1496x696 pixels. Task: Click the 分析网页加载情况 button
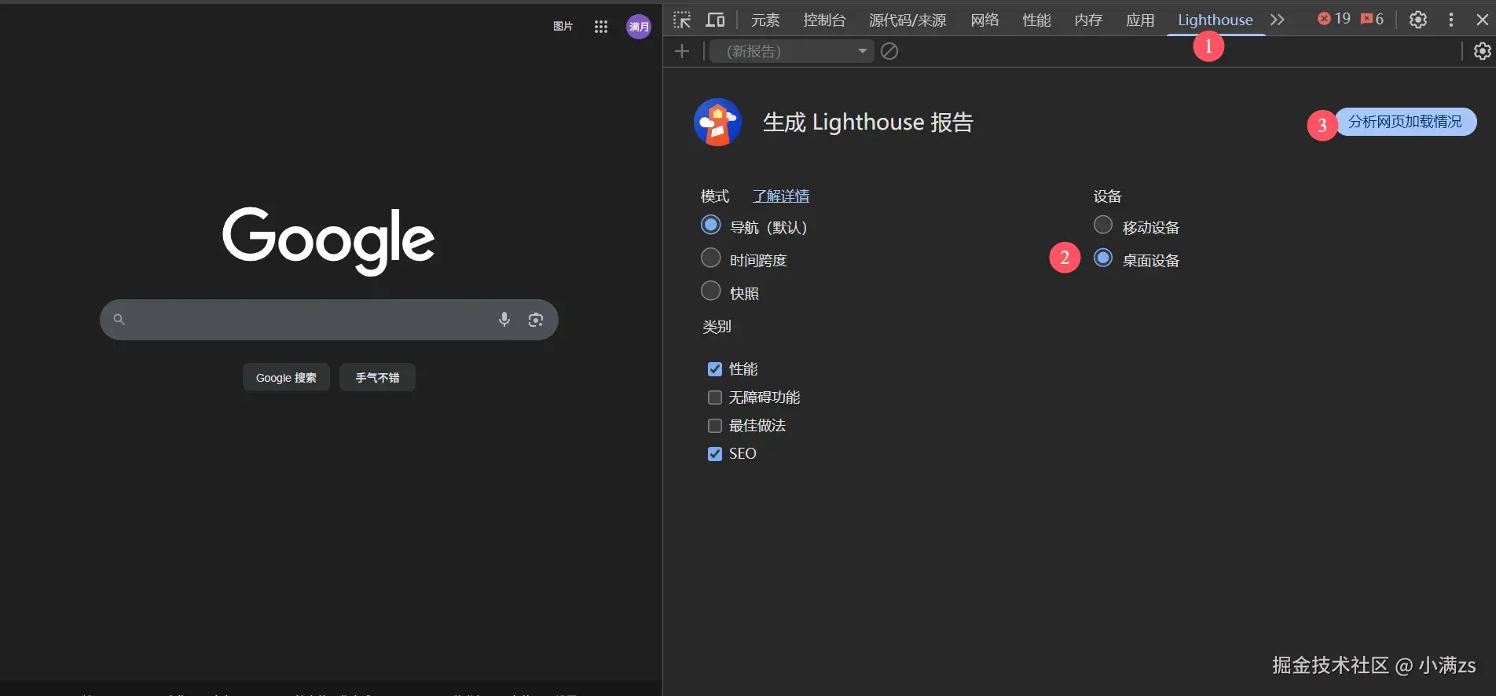point(1405,122)
